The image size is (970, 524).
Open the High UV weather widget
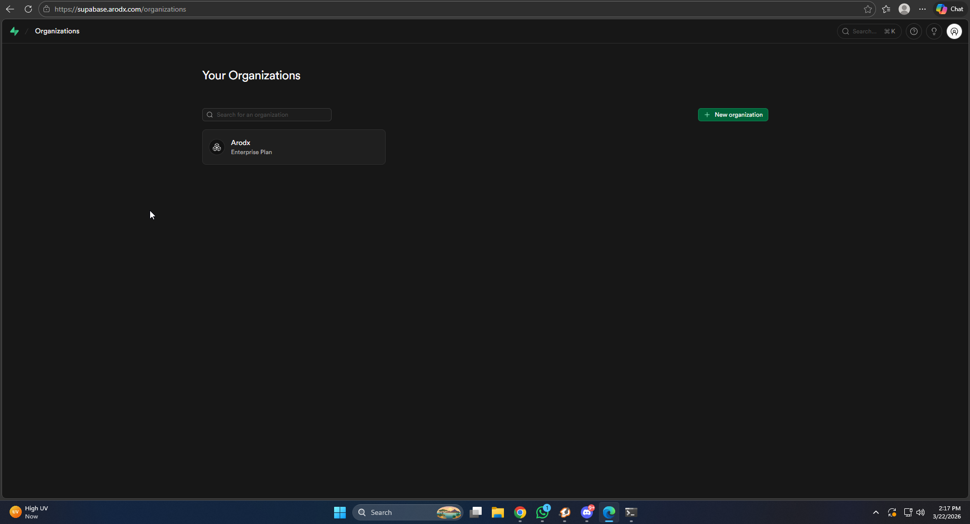pos(29,512)
